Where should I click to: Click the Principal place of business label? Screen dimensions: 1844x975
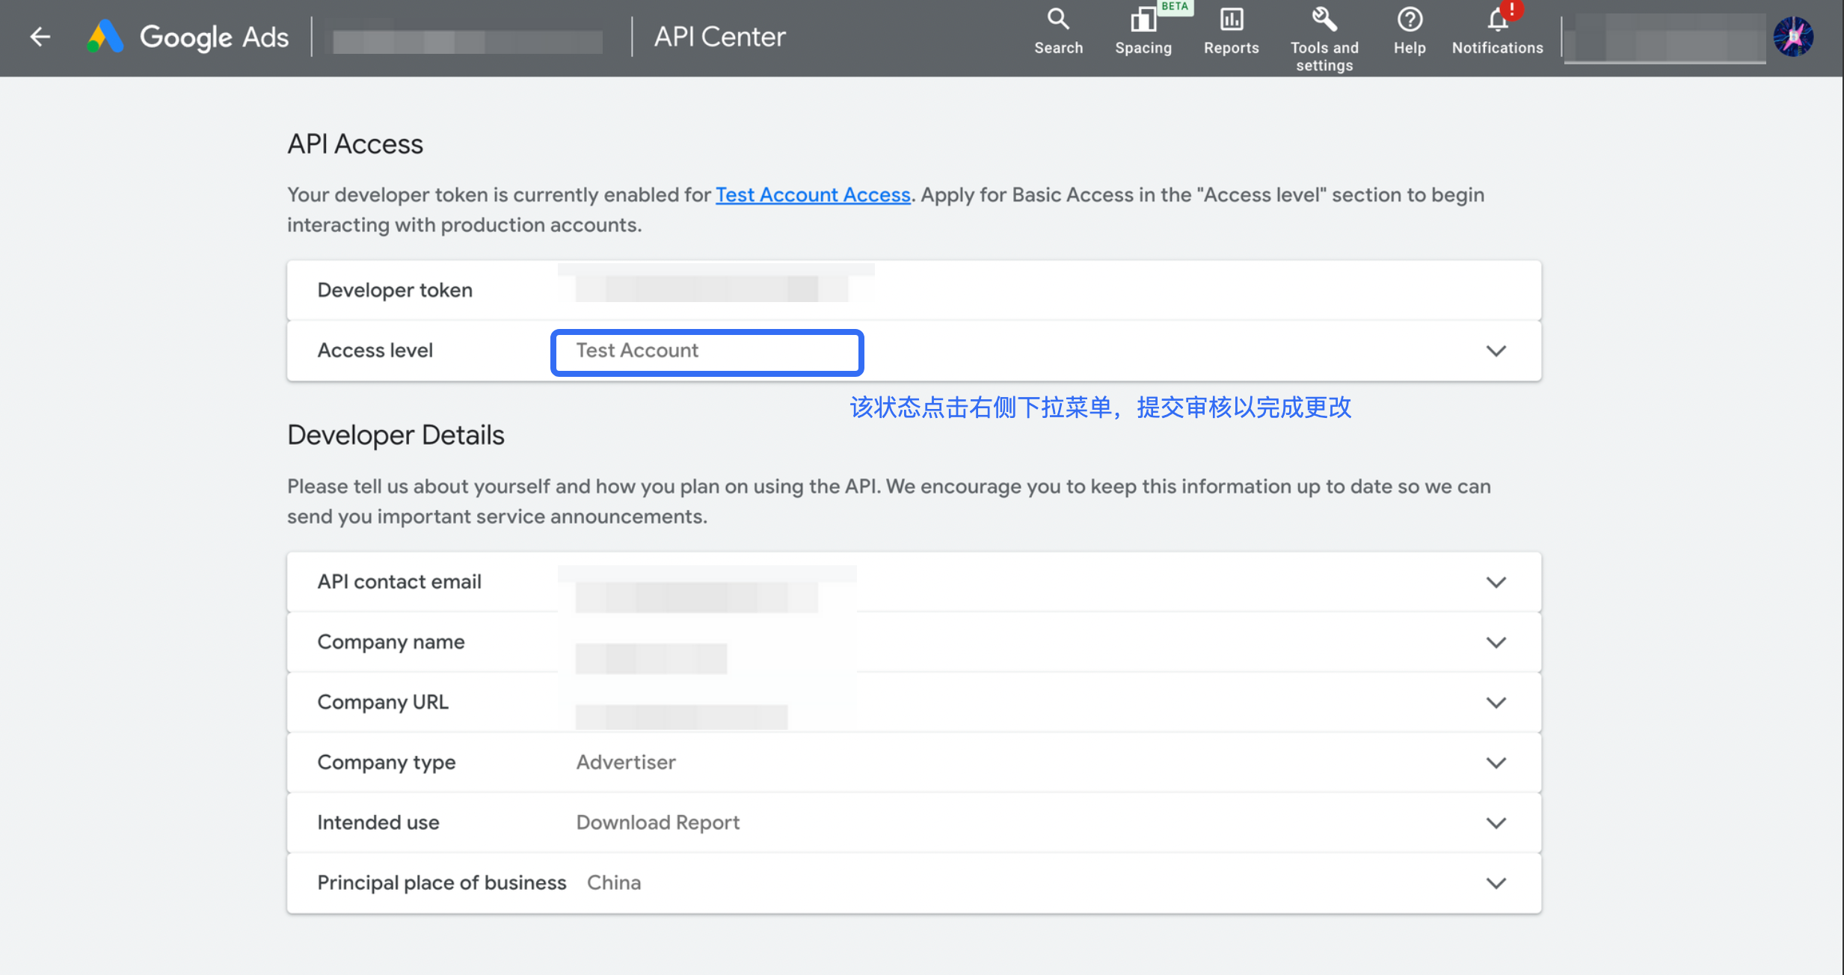(442, 883)
